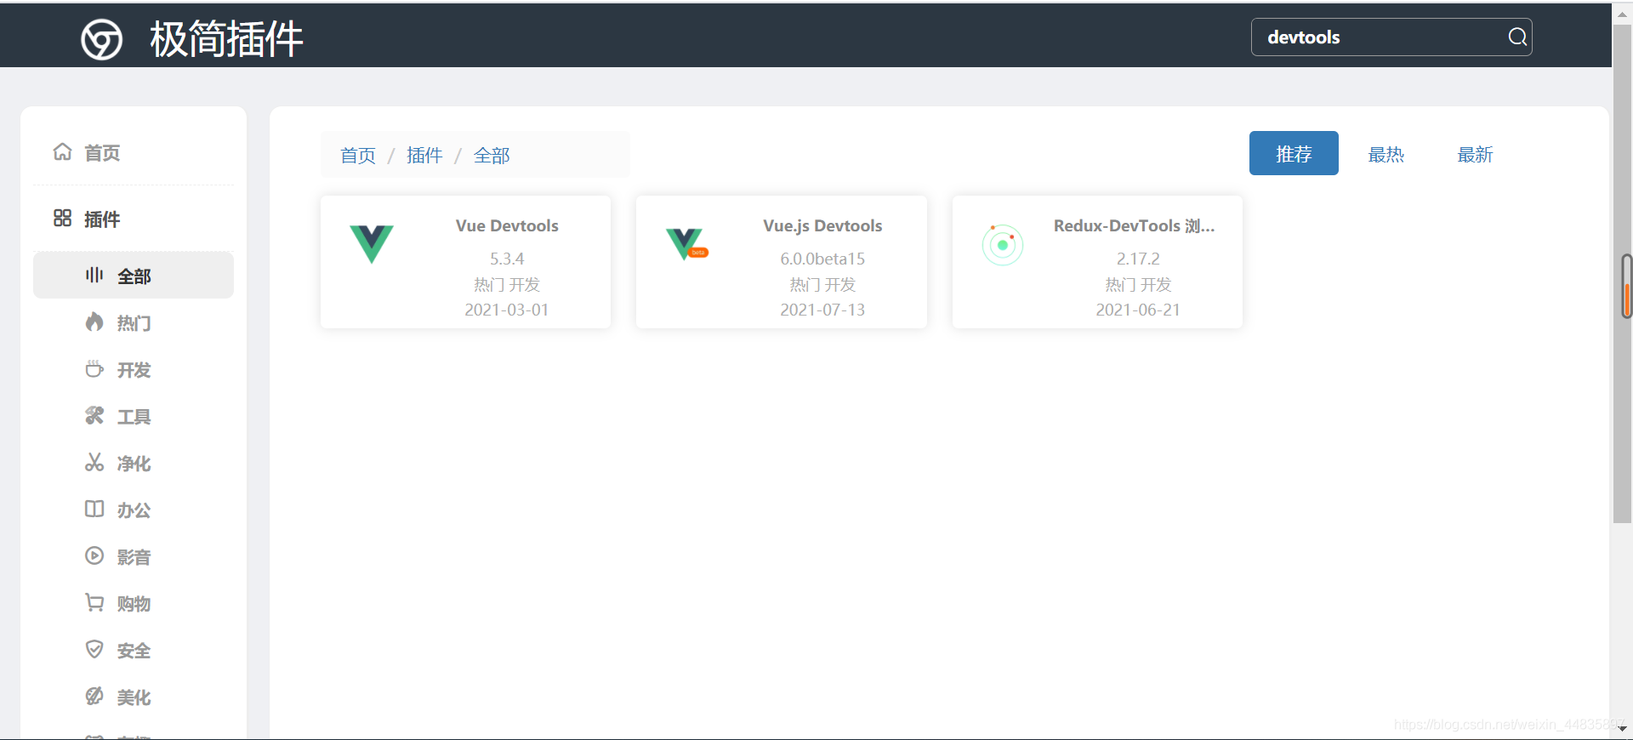Click the home icon next to 首页
Image resolution: width=1633 pixels, height=740 pixels.
point(62,152)
